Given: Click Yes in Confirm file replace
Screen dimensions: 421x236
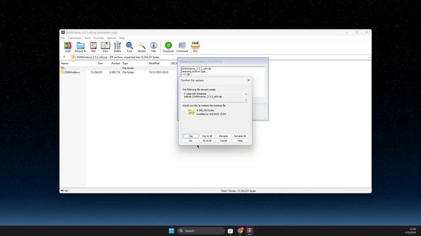Looking at the screenshot, I should [191, 136].
